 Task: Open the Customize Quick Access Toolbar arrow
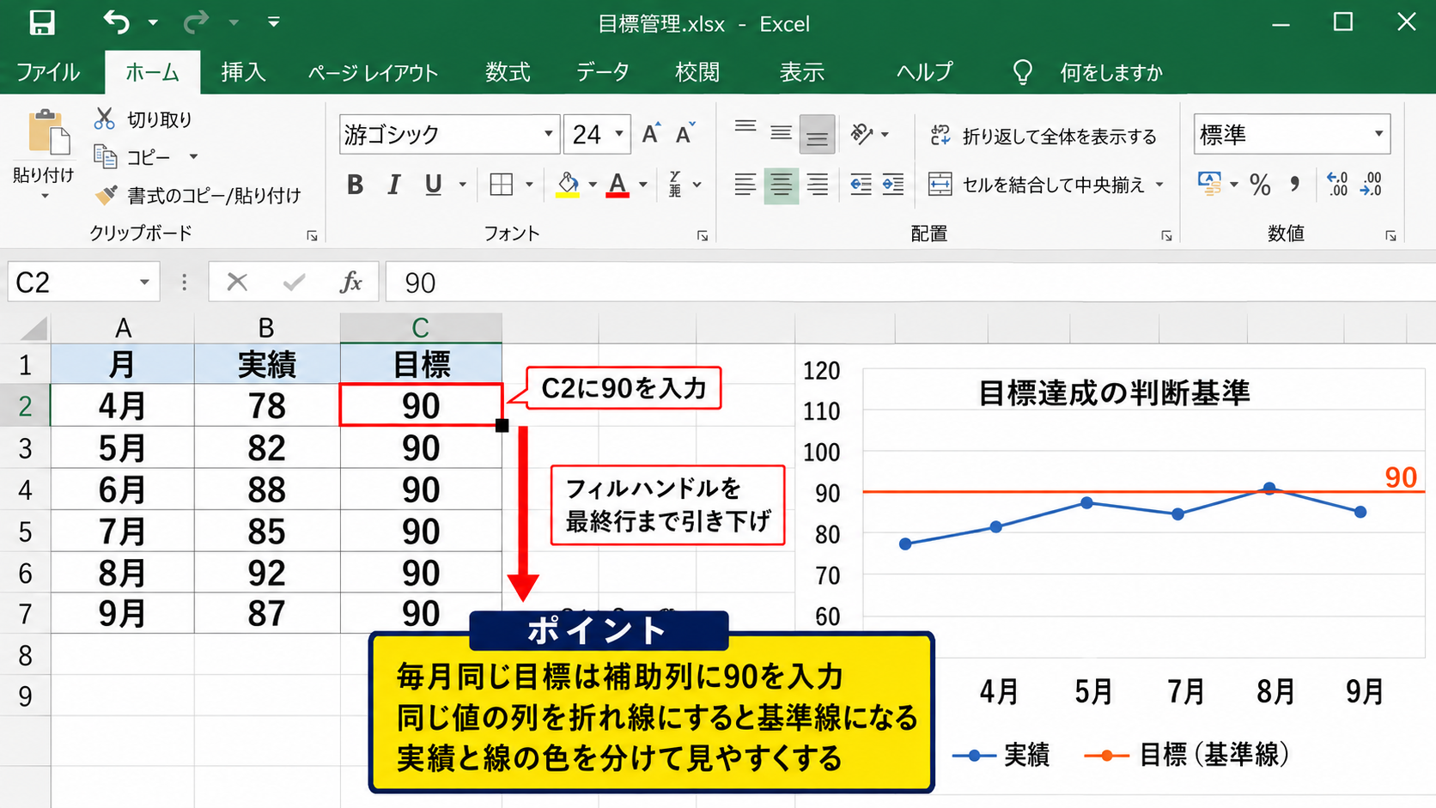(273, 22)
